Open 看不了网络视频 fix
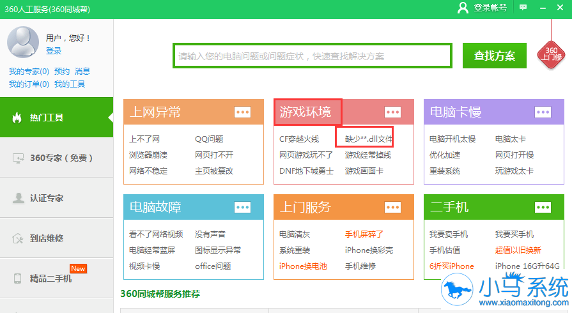 [x=156, y=234]
